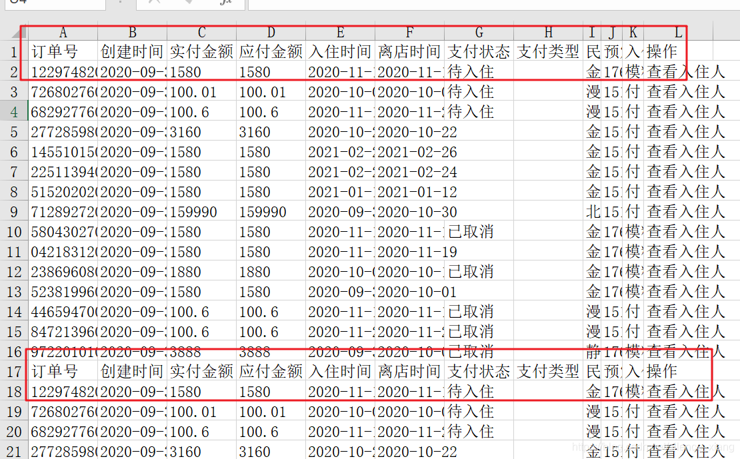Select row 1 header number
740x459 pixels.
coord(15,51)
